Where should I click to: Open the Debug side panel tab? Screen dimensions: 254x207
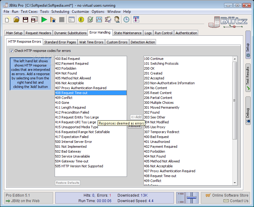click(248, 111)
